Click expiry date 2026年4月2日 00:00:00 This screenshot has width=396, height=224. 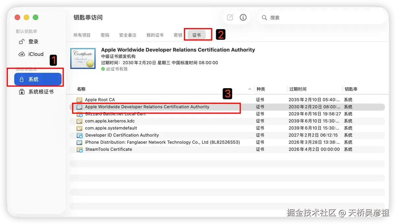[314, 149]
